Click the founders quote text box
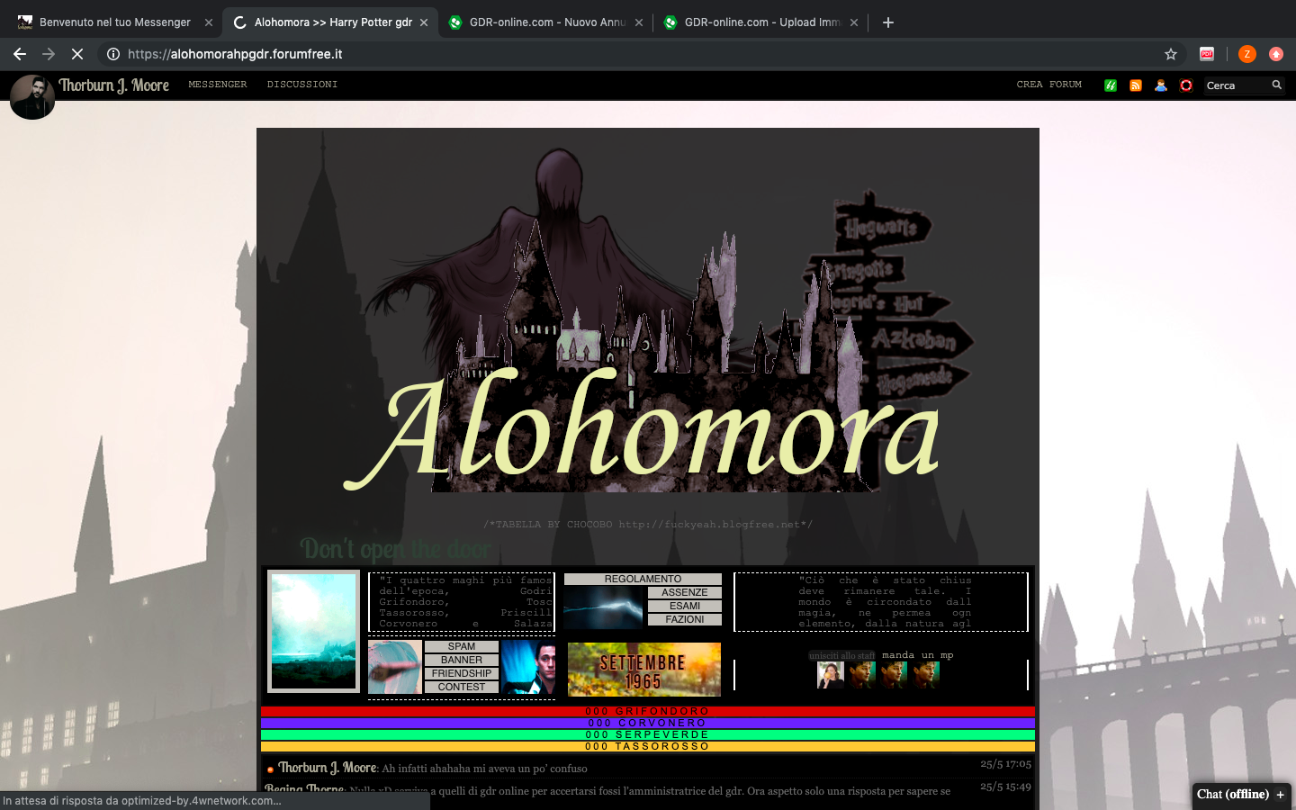 (462, 602)
